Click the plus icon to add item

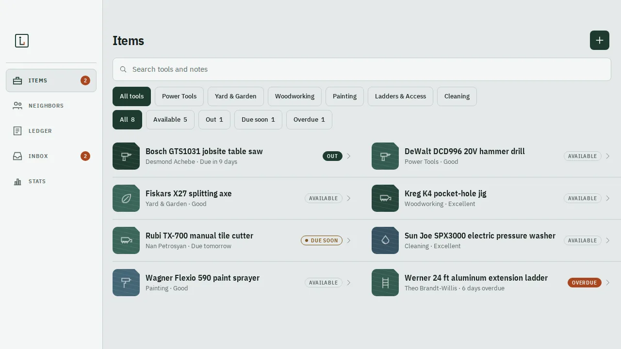600,40
